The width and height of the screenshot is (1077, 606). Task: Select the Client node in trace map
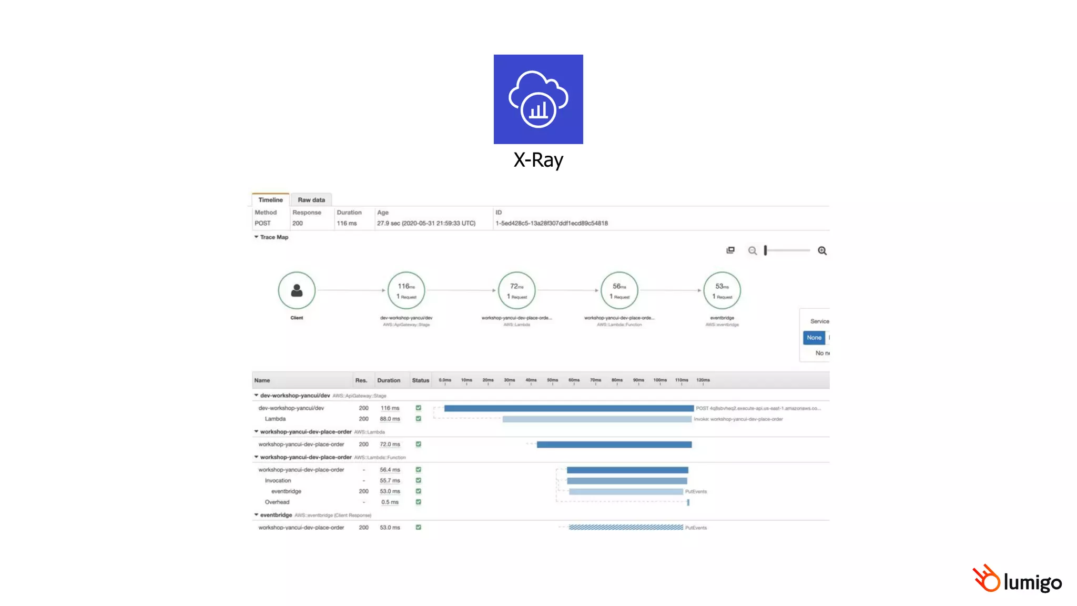[297, 290]
